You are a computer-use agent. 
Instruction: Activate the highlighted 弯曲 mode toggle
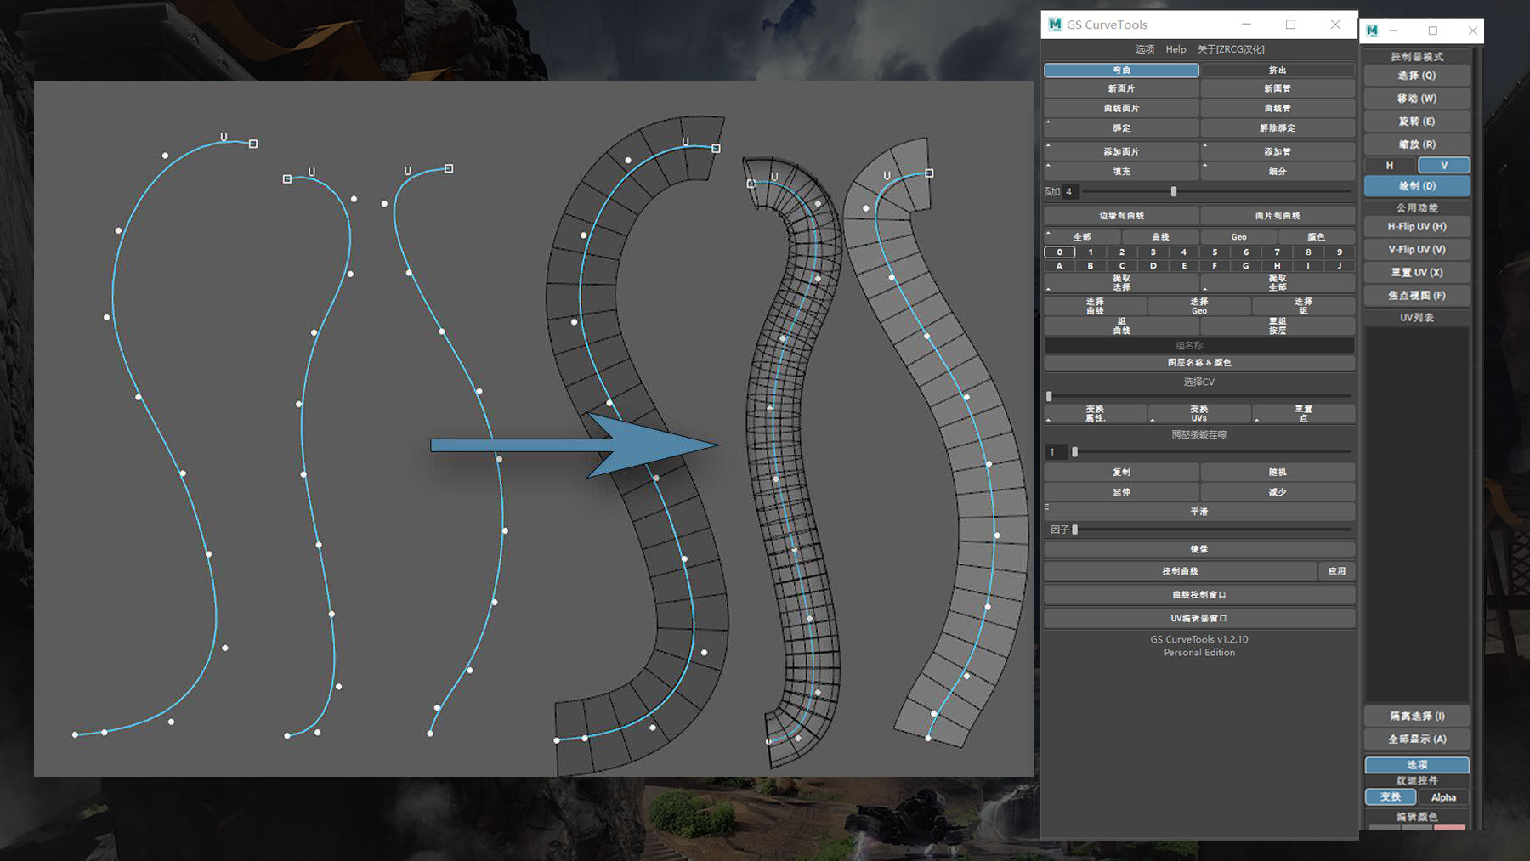[x=1121, y=71]
